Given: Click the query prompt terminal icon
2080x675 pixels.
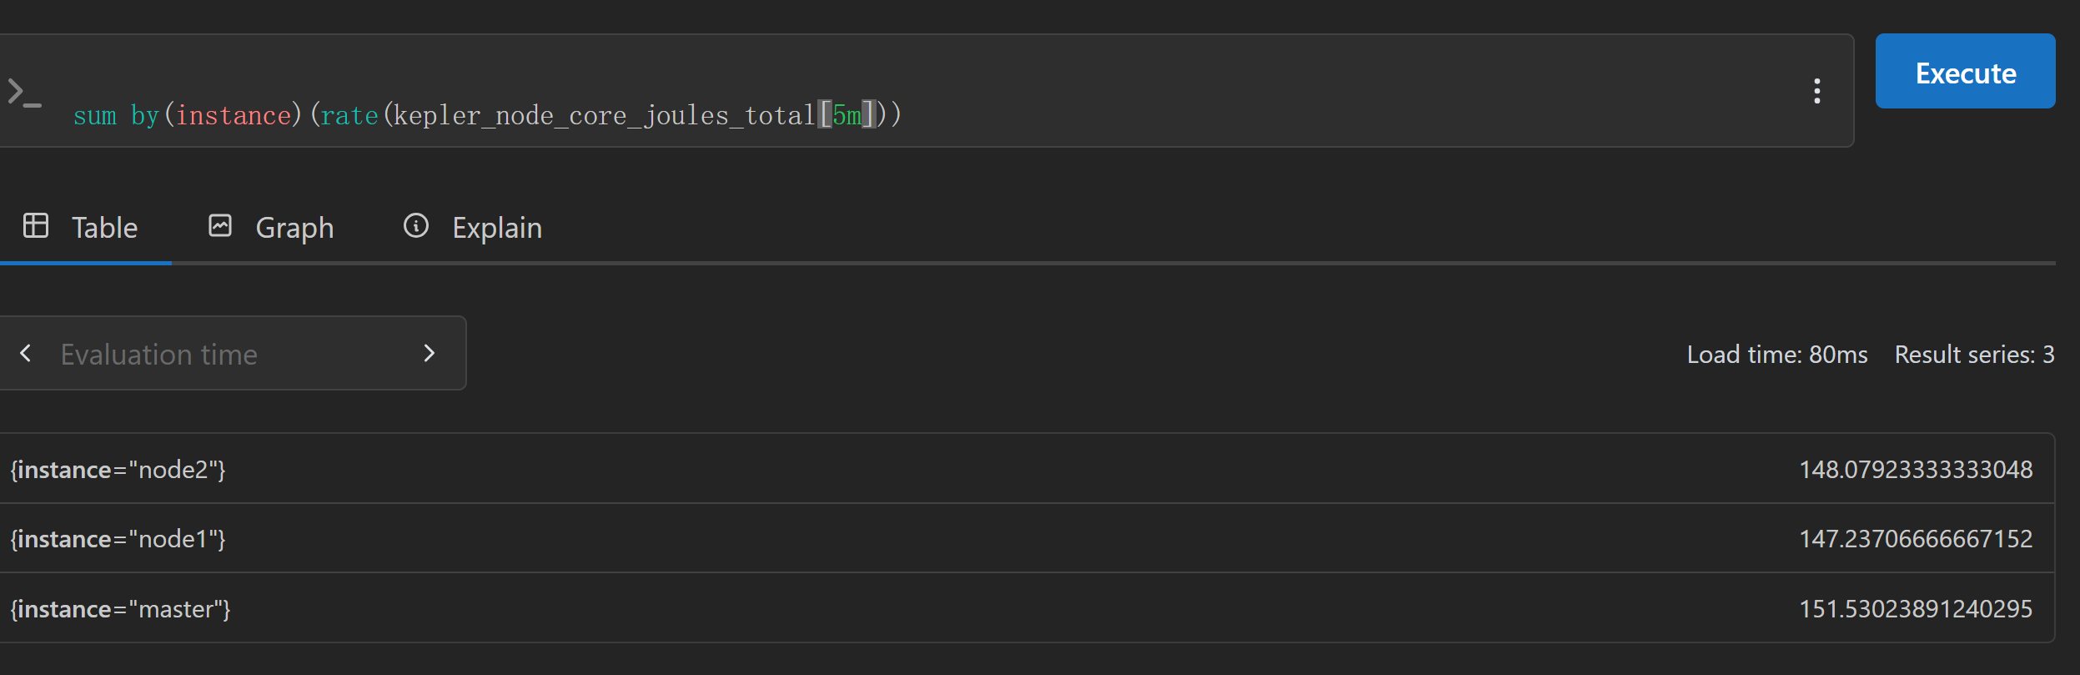Looking at the screenshot, I should tap(23, 92).
